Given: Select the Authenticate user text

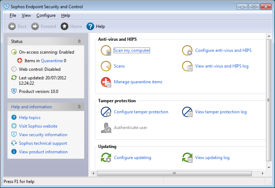Looking at the screenshot, I should pos(130,128).
